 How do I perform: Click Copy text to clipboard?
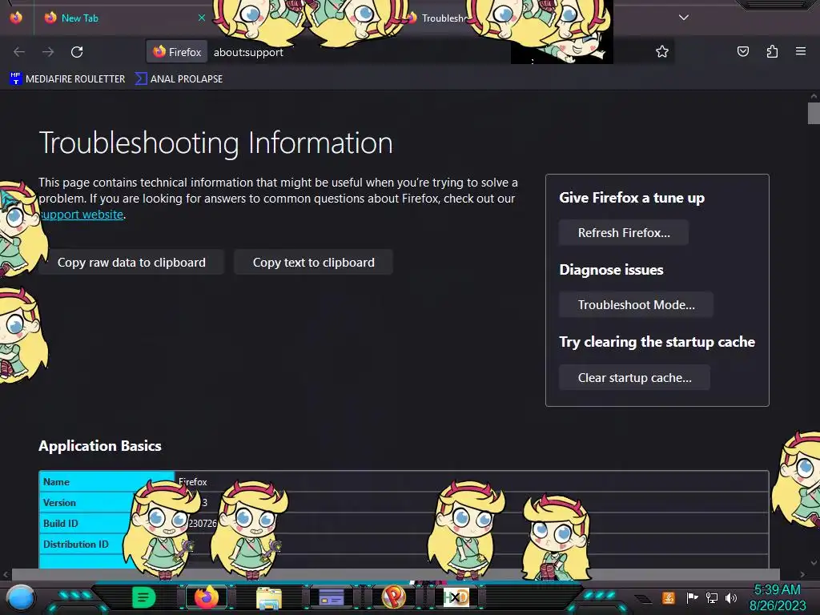tap(313, 262)
